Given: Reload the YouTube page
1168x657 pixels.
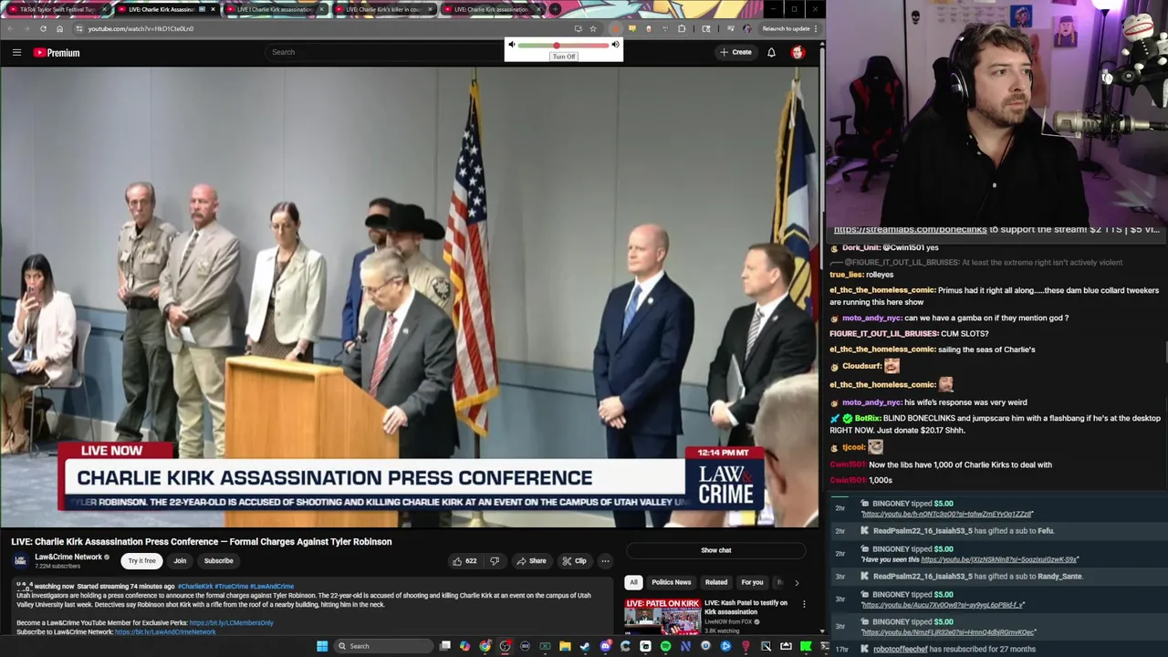Looking at the screenshot, I should (x=43, y=28).
